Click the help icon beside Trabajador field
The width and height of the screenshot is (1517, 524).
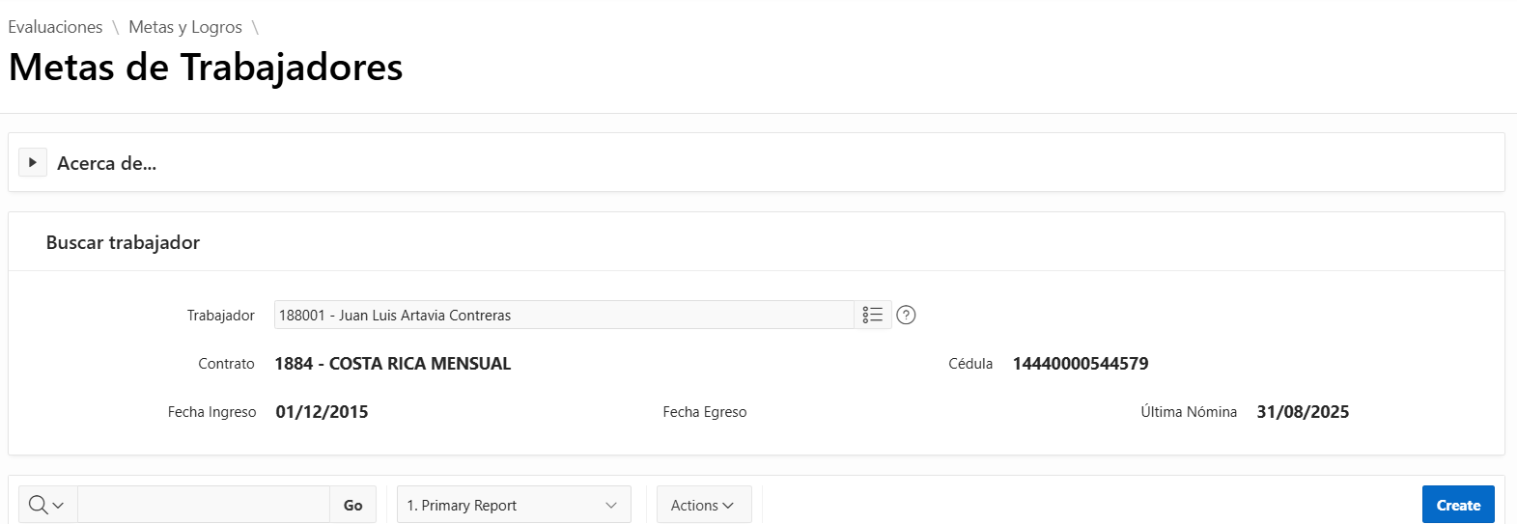pos(906,315)
